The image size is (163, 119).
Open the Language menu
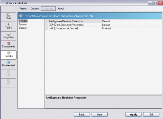[x=48, y=8]
